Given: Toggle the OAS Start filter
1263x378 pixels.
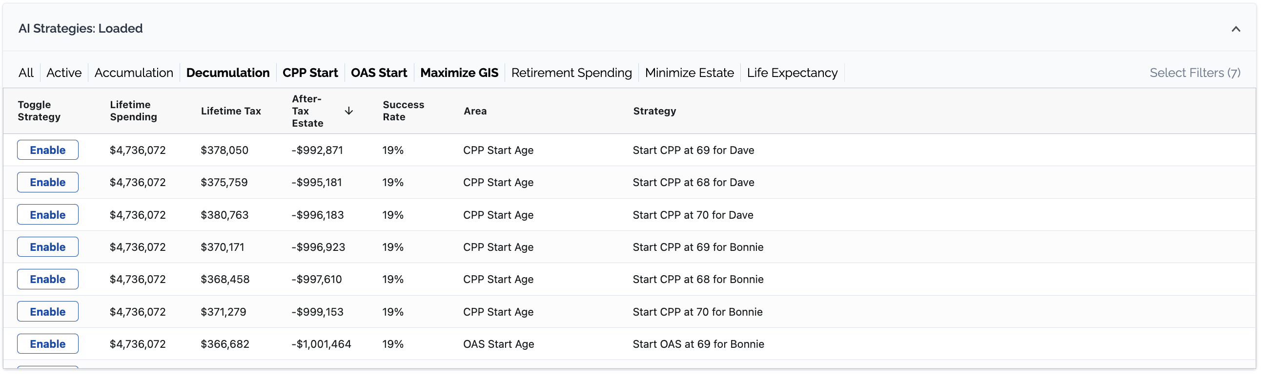Looking at the screenshot, I should [379, 73].
